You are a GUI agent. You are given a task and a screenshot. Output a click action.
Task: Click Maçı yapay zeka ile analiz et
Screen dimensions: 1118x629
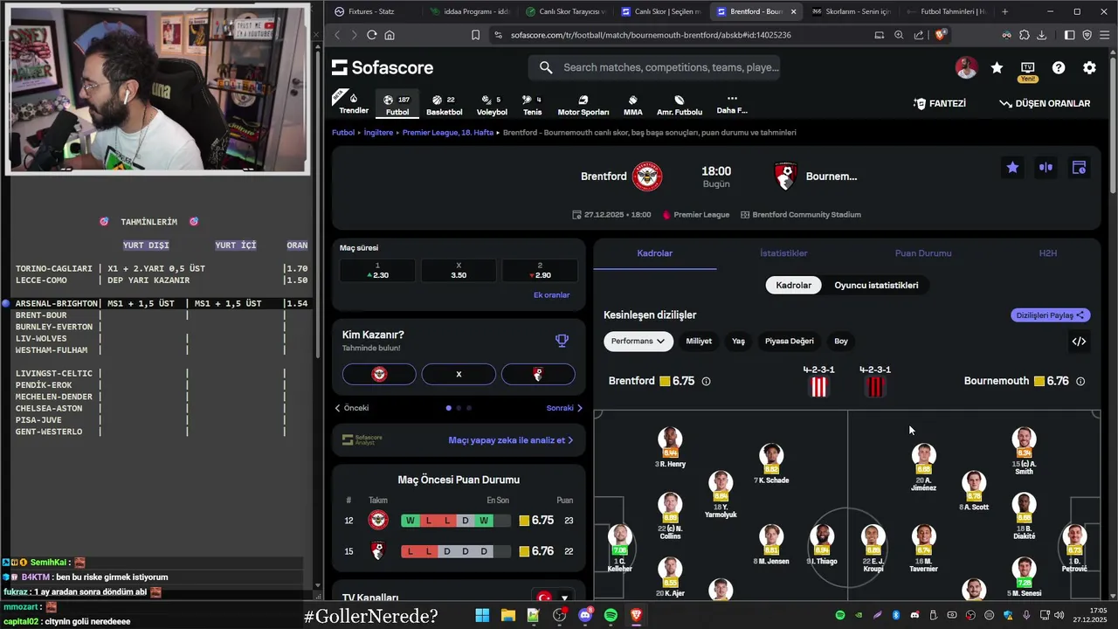(511, 440)
